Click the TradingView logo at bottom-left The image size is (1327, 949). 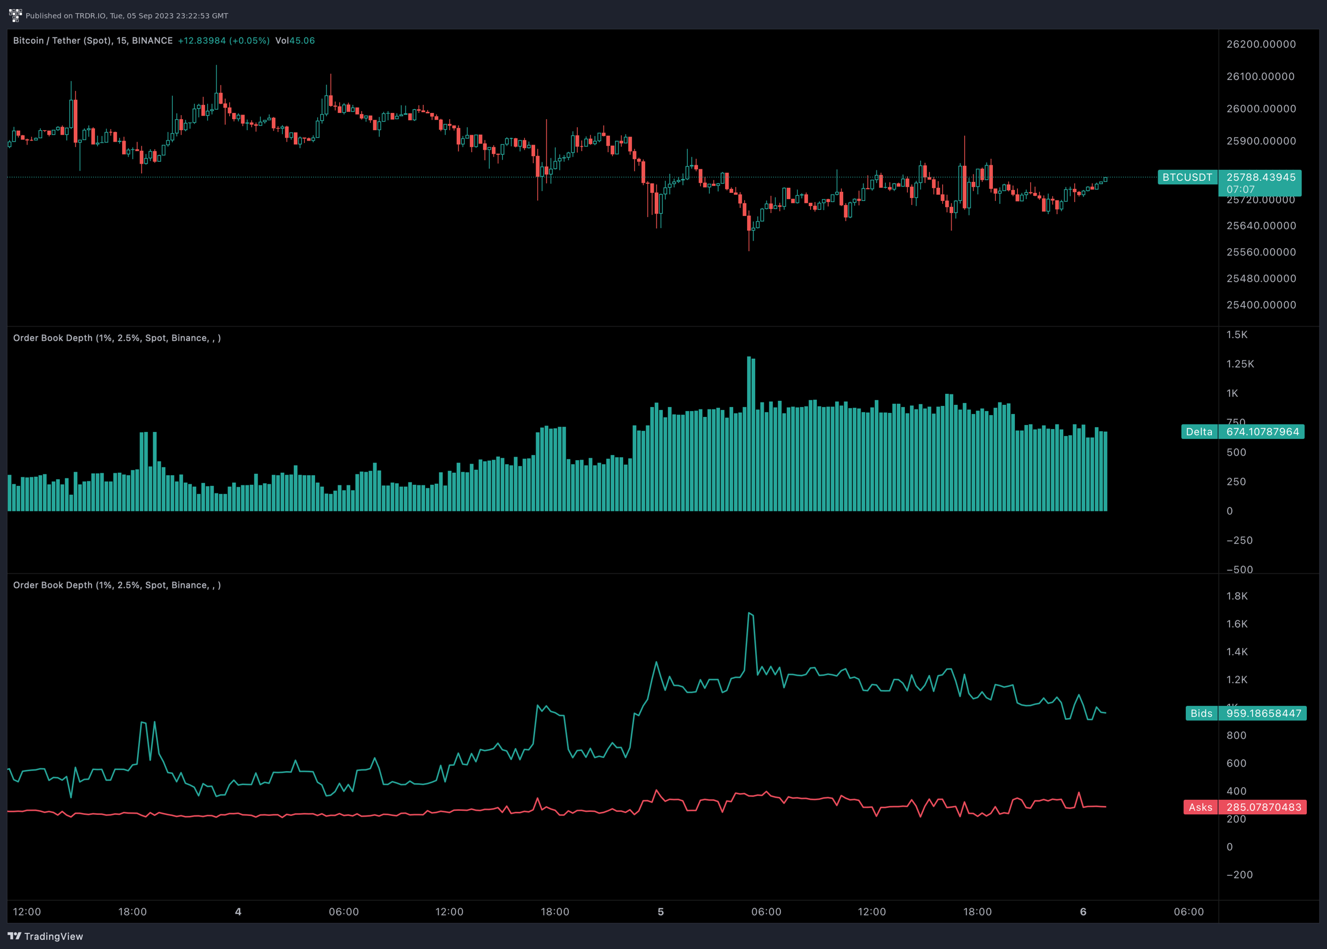46,936
